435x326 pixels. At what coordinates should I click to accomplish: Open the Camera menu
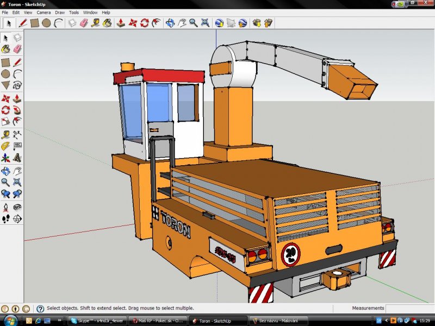coord(43,12)
